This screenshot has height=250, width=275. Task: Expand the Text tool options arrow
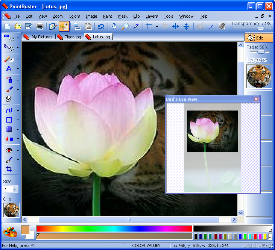[x=18, y=69]
